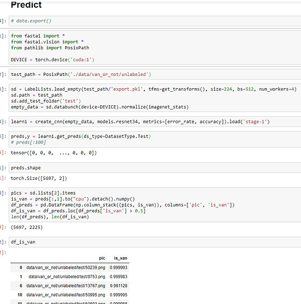This screenshot has width=301, height=304.
Task: Click the LabelLists.load_empty code cell
Action: pos(155,98)
